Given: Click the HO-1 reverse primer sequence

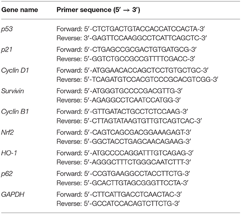Looking at the screenshot, I should 124,162.
